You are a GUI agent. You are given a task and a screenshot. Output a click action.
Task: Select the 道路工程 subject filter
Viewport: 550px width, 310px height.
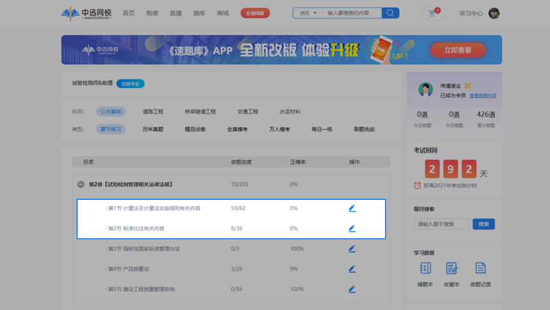coord(152,111)
